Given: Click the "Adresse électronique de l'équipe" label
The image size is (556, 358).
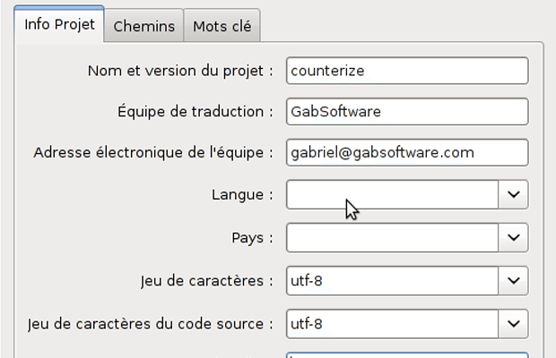Looking at the screenshot, I should (x=153, y=153).
